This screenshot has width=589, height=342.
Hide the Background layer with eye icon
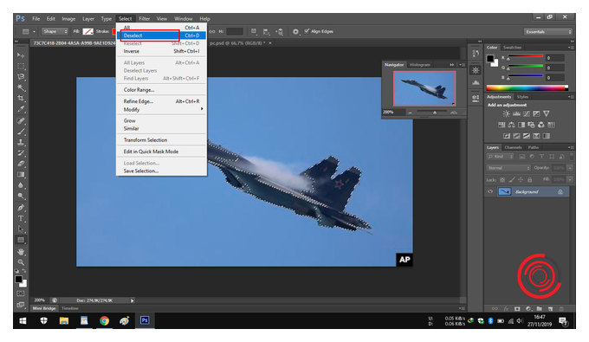[490, 191]
